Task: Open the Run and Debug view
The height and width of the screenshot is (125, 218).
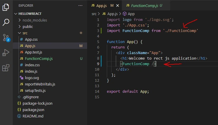Action: [x=6, y=53]
